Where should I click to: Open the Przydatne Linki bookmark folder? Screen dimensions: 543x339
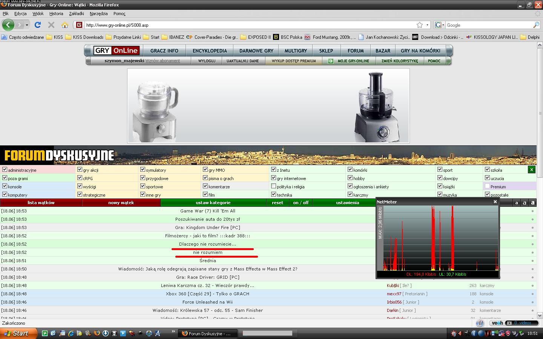pos(123,37)
